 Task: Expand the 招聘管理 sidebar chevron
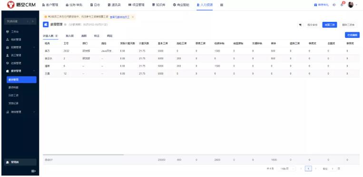[34, 47]
